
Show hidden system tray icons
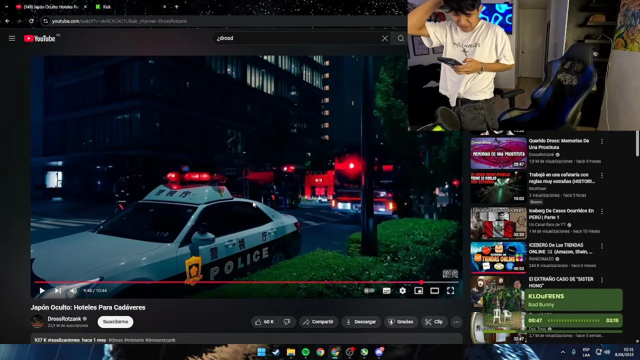(x=563, y=352)
